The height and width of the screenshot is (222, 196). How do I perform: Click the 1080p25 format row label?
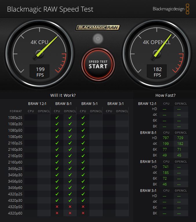click(15, 117)
